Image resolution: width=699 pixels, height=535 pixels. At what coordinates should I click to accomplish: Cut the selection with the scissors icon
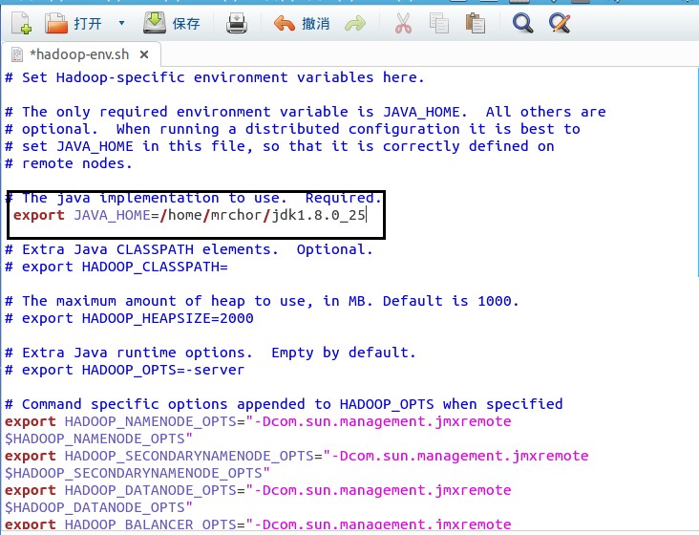click(x=403, y=23)
